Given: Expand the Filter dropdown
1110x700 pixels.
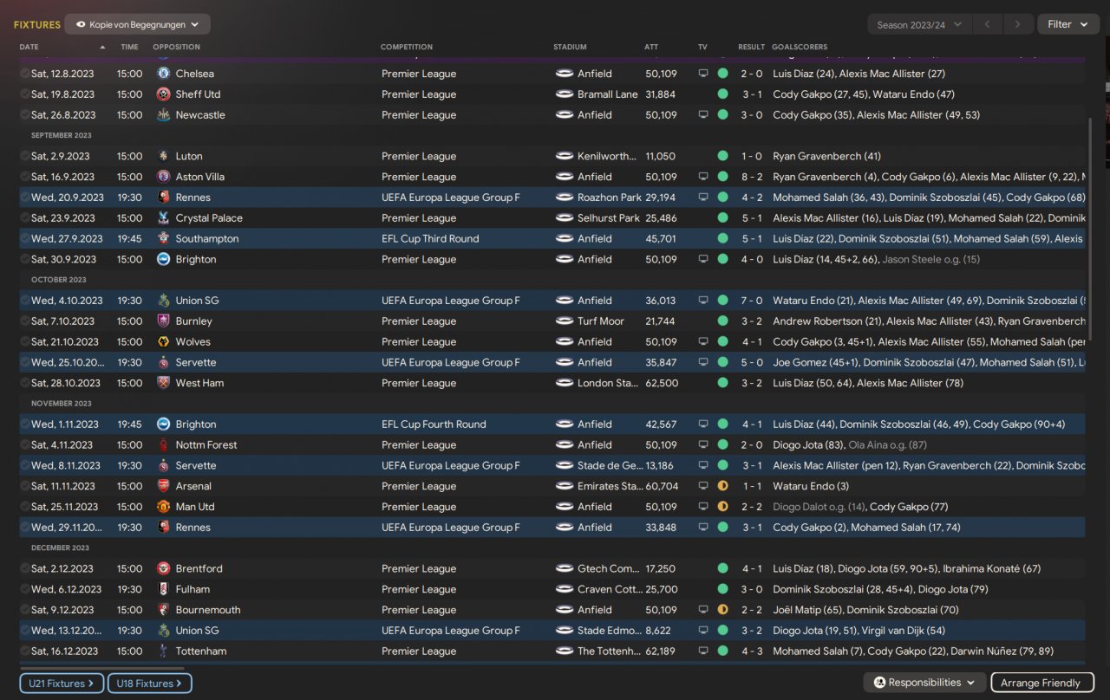Looking at the screenshot, I should pyautogui.click(x=1068, y=24).
